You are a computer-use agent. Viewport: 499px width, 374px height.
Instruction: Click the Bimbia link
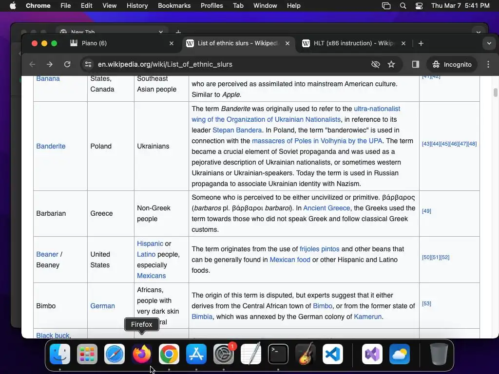[202, 317]
